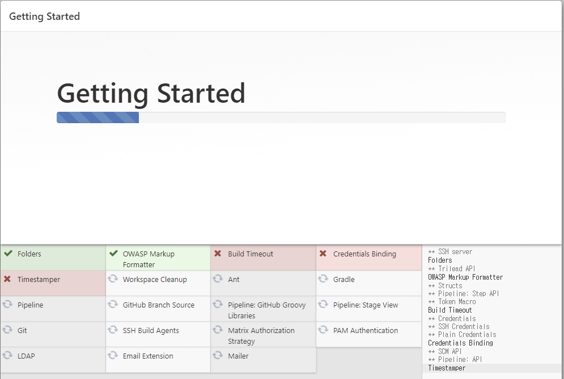Click the pending sync icon beside Ant

(x=218, y=279)
